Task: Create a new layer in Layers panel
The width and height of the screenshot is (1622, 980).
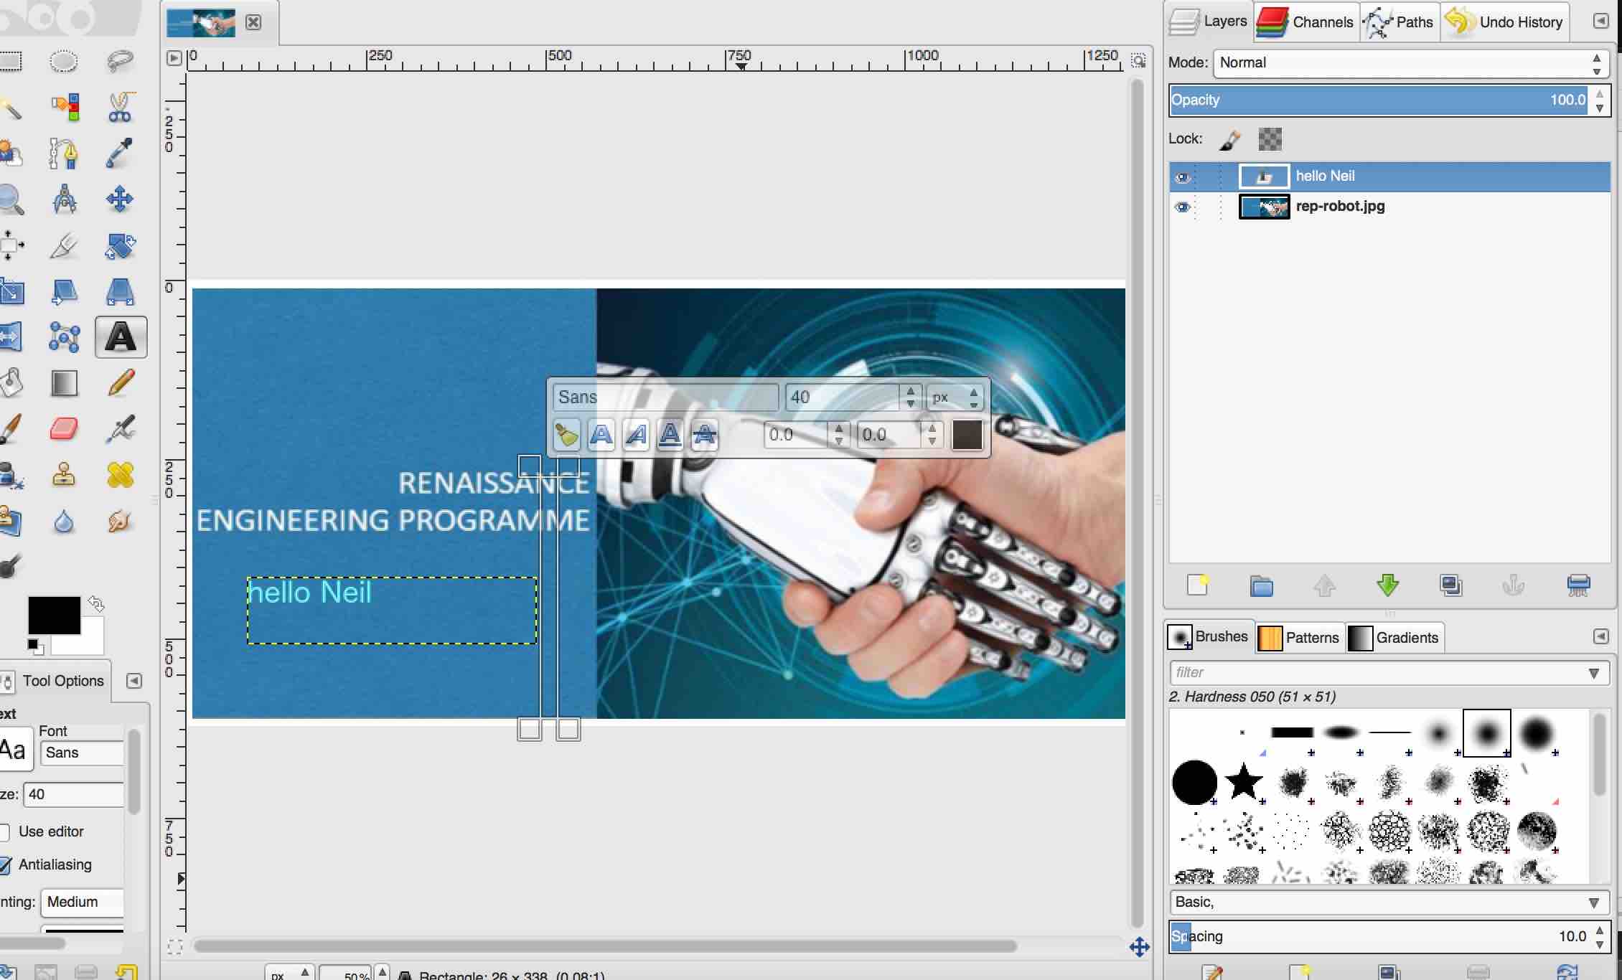Action: click(x=1198, y=585)
